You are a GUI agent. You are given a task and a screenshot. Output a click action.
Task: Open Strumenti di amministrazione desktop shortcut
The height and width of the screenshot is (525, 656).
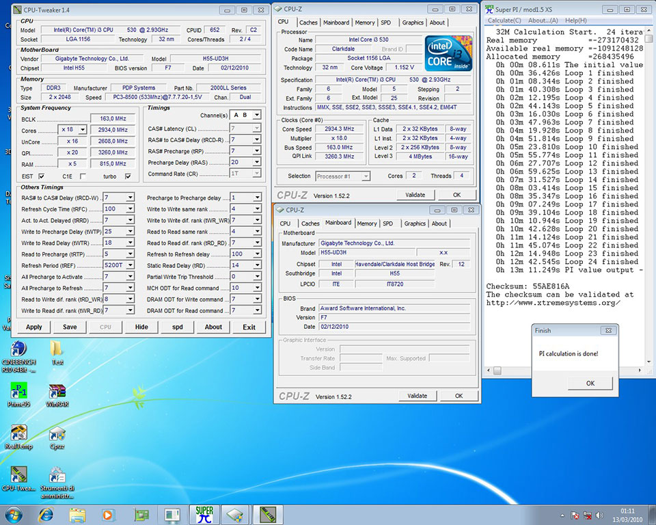57,483
